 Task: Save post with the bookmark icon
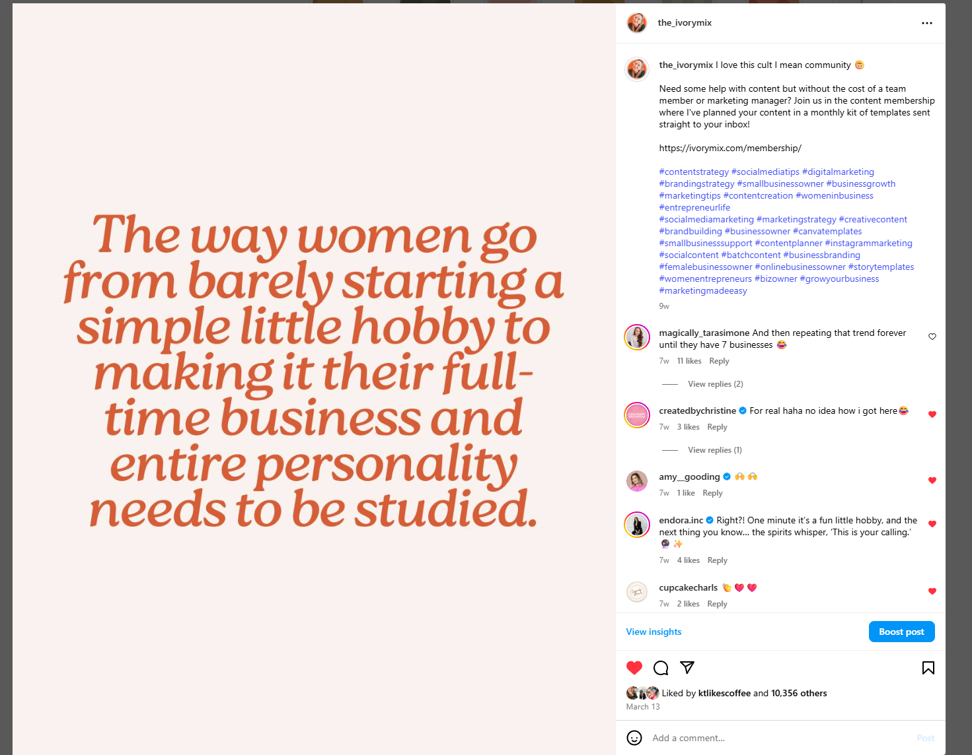(928, 668)
